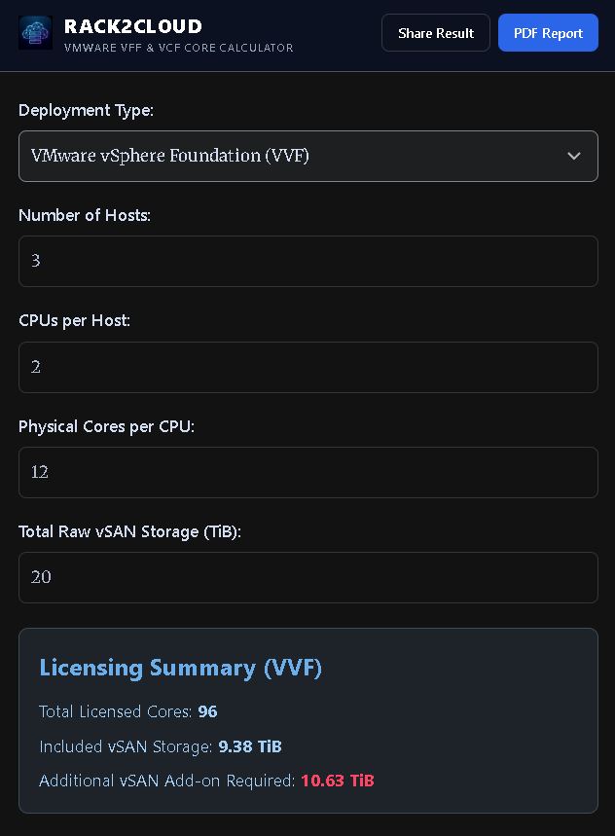Select the Number of Hosts input field
This screenshot has height=836, width=615.
[x=308, y=261]
